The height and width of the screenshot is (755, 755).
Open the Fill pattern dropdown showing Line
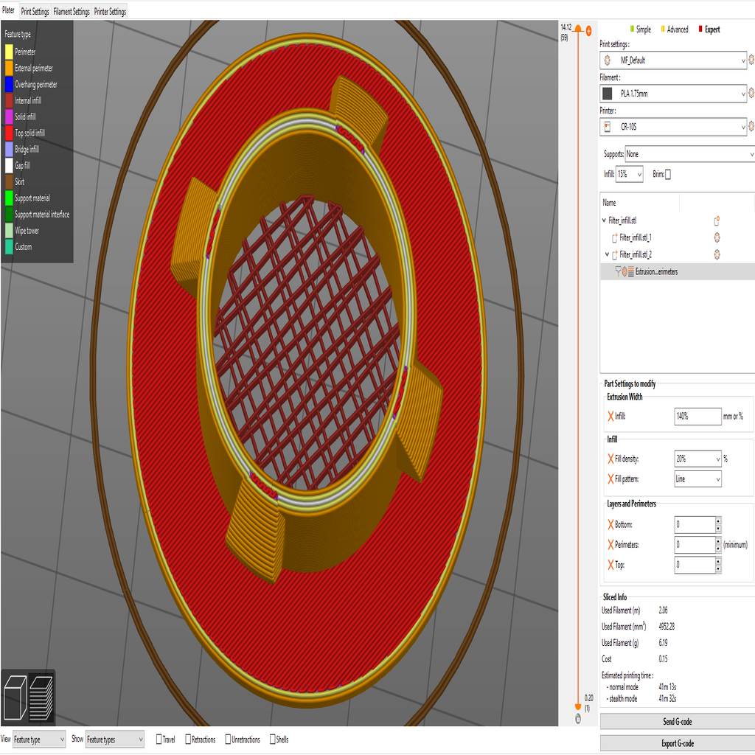click(x=697, y=479)
